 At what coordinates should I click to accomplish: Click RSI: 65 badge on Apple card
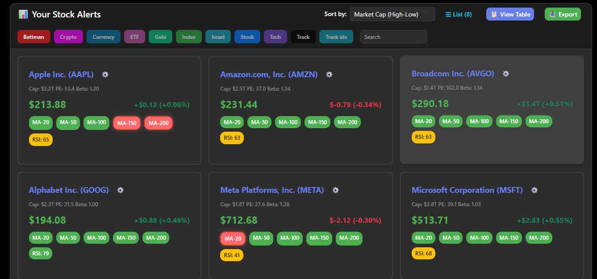coord(41,140)
